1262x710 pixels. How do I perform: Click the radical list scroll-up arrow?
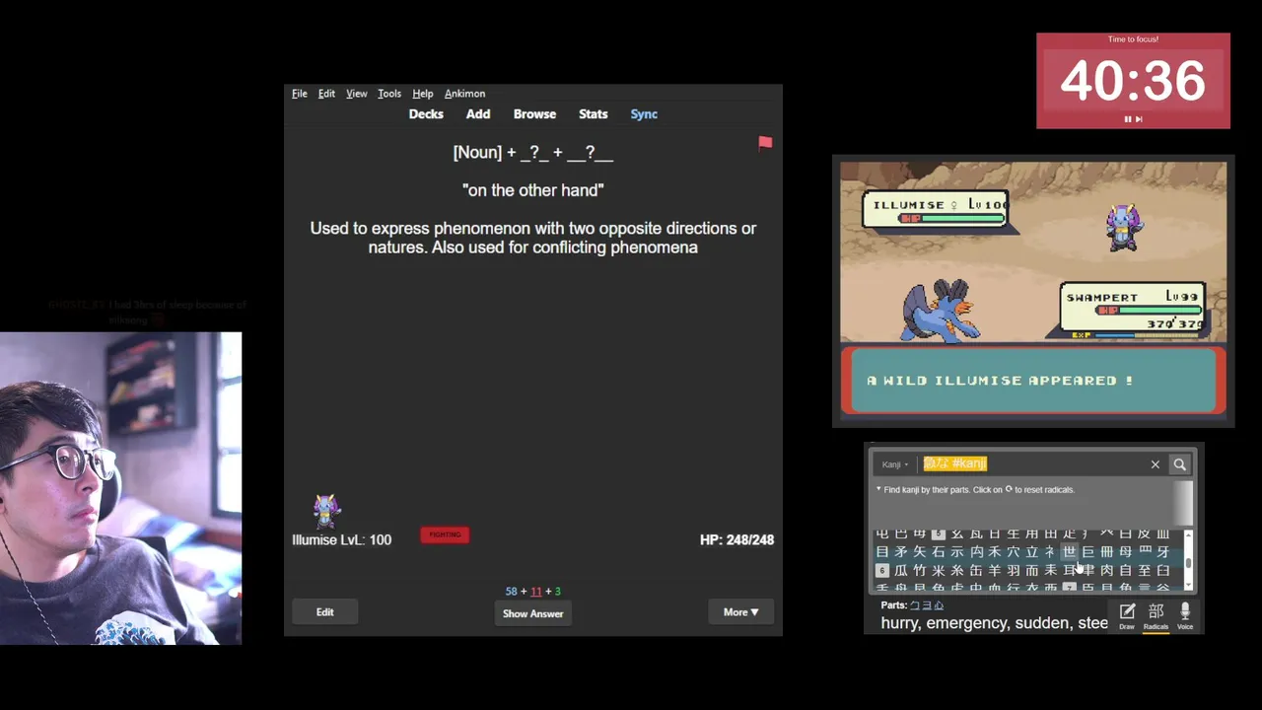(x=1188, y=534)
